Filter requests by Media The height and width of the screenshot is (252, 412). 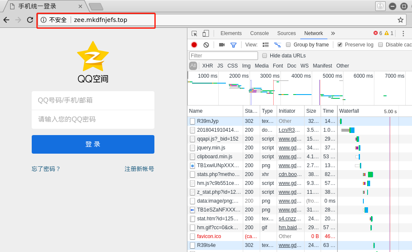click(x=262, y=66)
